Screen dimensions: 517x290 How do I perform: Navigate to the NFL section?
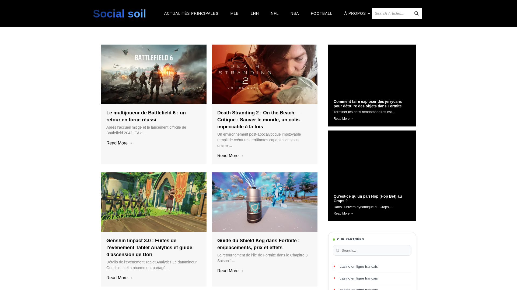pyautogui.click(x=275, y=13)
